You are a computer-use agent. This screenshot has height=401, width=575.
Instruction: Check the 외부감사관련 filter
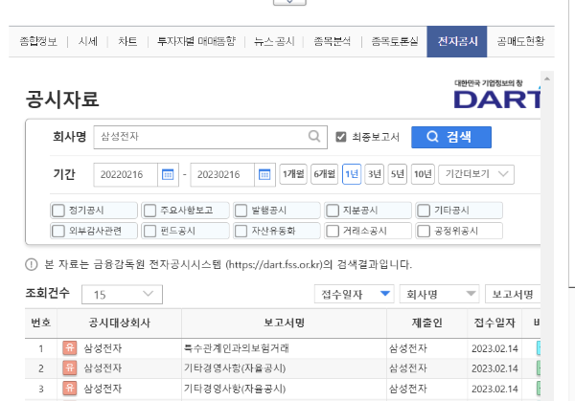click(58, 231)
